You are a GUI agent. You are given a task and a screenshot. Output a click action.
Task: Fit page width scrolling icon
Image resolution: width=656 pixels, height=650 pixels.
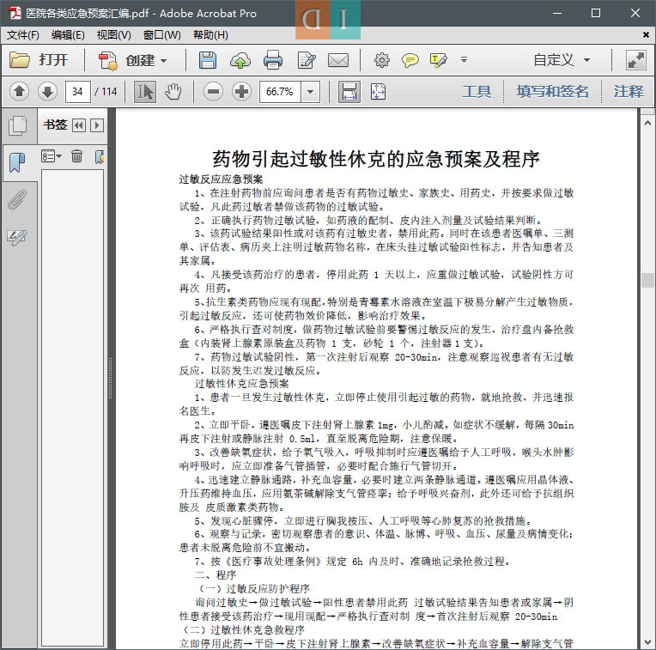[349, 92]
